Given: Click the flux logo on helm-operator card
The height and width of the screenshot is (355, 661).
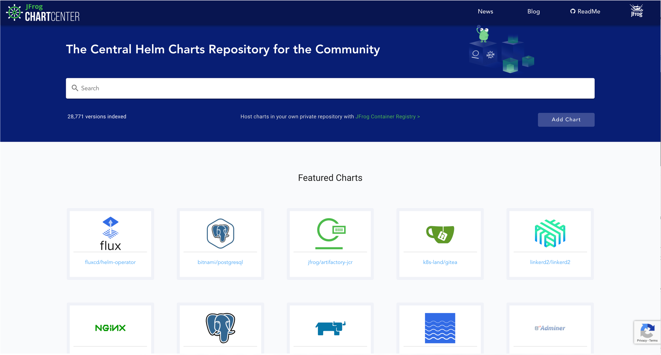Looking at the screenshot, I should pos(110,233).
